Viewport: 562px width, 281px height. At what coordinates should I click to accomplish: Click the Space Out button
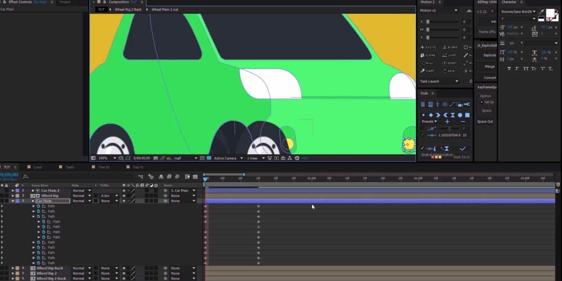(x=485, y=122)
